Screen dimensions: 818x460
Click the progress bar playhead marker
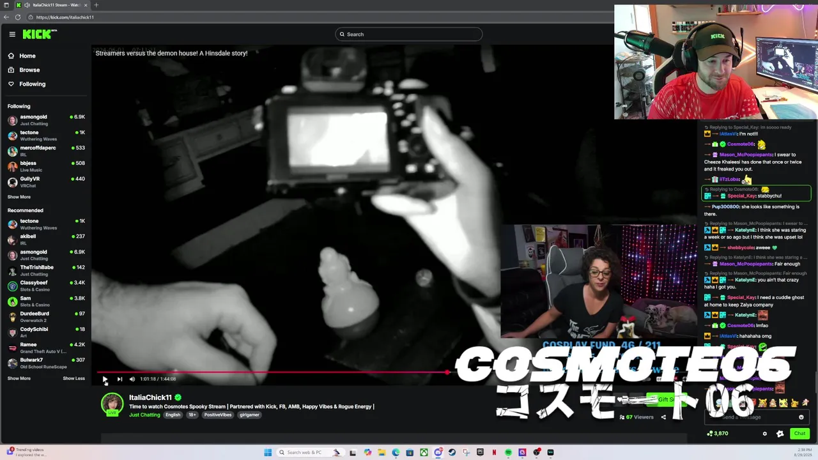tap(447, 372)
